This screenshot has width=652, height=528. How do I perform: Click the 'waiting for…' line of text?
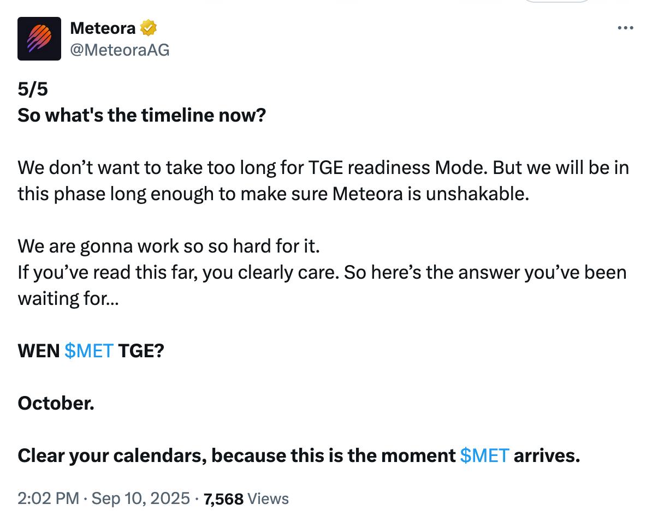68,299
